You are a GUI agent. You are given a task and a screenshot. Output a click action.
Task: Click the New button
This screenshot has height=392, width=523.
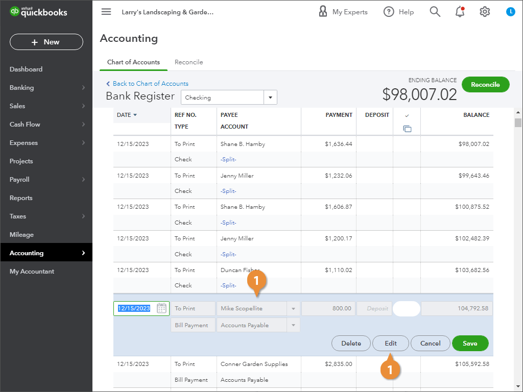46,42
